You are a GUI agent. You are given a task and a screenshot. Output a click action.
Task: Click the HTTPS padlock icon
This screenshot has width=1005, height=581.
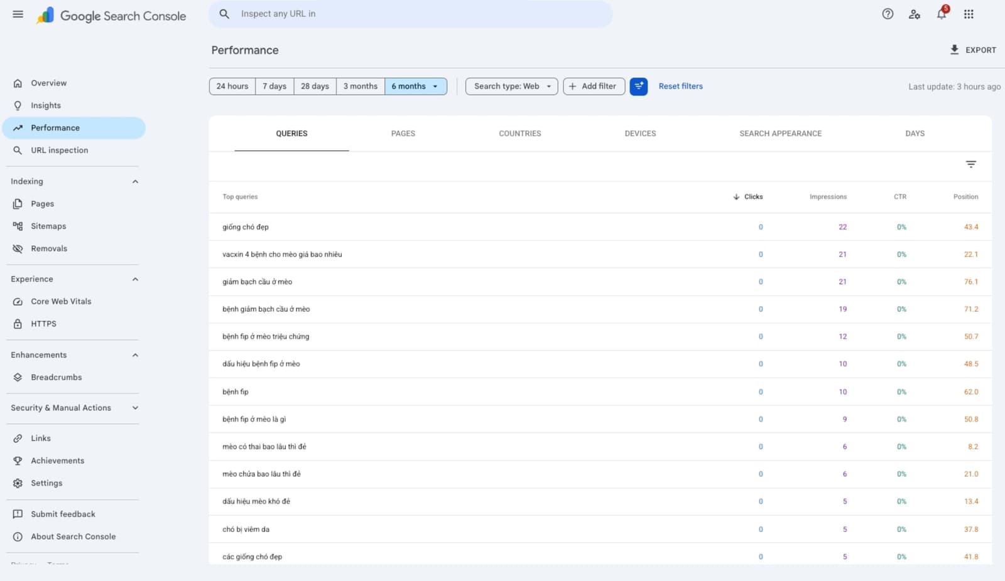click(x=18, y=324)
